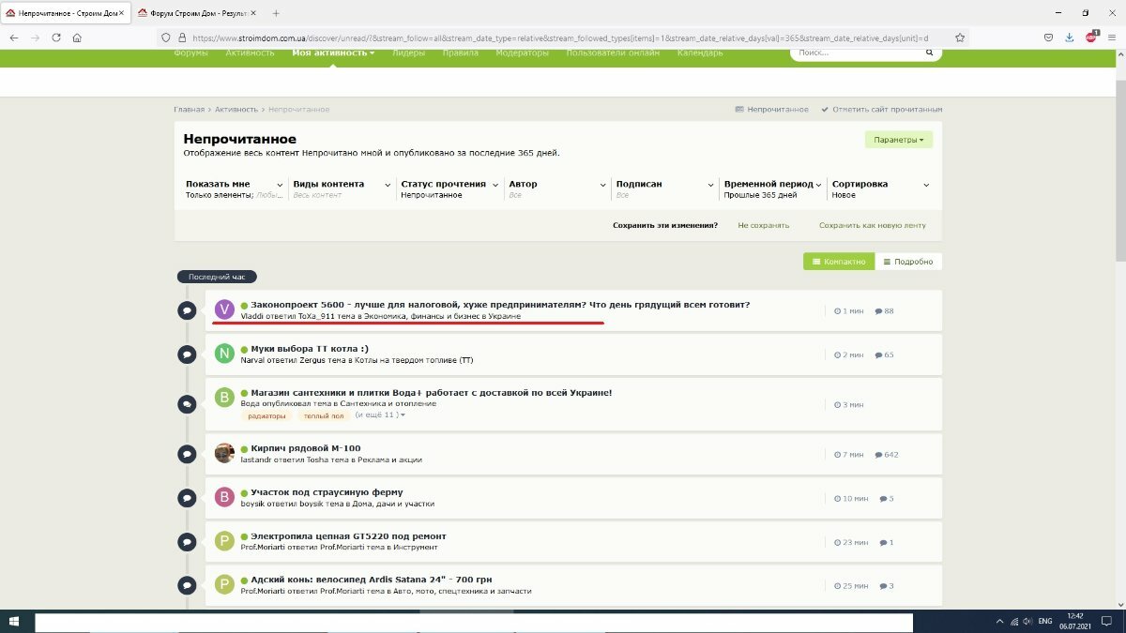Mark Электропила цепная read via green dot
1126x633 pixels.
244,536
